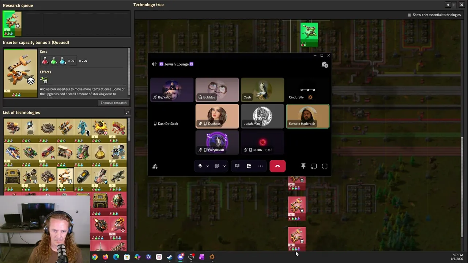The height and width of the screenshot is (263, 468).
Task: Click the technology tree vertical scrollbar
Action: point(462,187)
